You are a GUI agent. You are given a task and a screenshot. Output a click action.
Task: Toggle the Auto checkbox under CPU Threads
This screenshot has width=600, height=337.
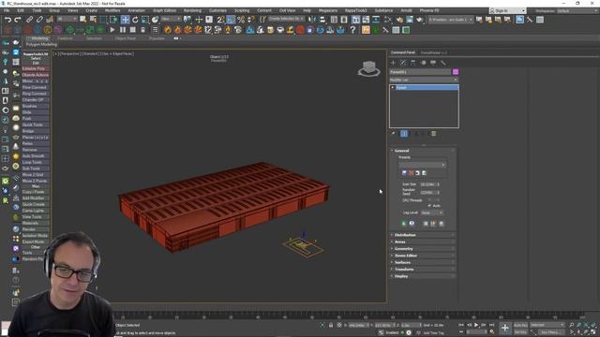[x=429, y=206]
